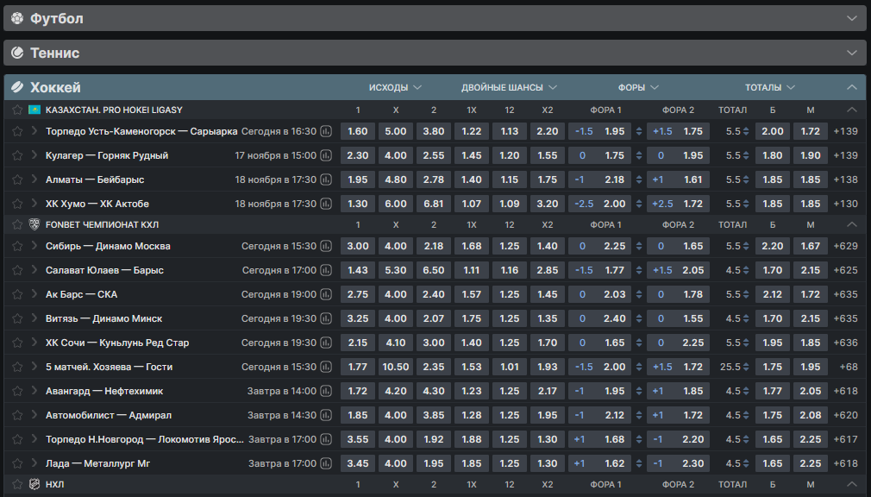871x497 pixels.
Task: Open statistics icon for ХК Сочи — Куньлунь Ред Стар
Action: 326,343
